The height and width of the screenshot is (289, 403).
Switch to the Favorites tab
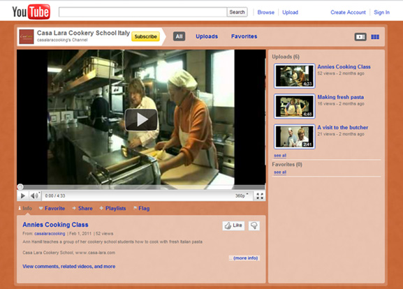click(x=244, y=36)
